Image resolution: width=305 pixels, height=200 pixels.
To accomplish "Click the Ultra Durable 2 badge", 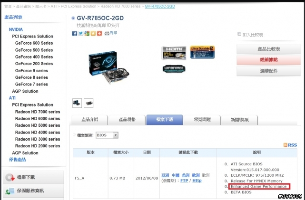I will pos(202,52).
